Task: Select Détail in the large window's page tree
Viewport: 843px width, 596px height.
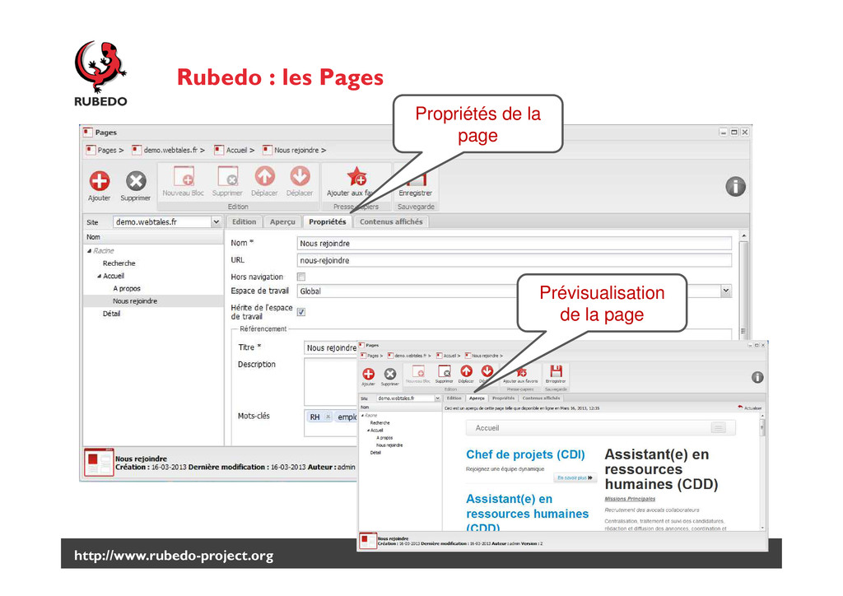Action: [111, 314]
